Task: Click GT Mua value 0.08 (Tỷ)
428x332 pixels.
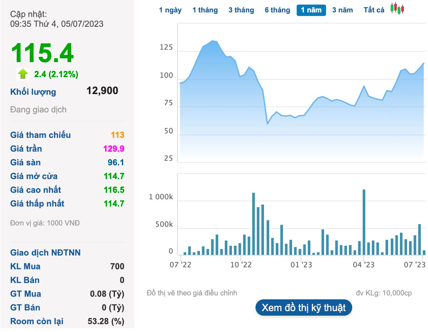Action: click(x=107, y=294)
